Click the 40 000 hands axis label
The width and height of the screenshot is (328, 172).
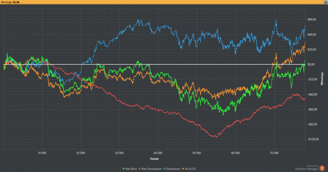click(x=158, y=153)
